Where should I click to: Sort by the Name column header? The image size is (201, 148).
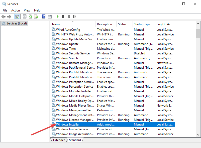[73, 24]
